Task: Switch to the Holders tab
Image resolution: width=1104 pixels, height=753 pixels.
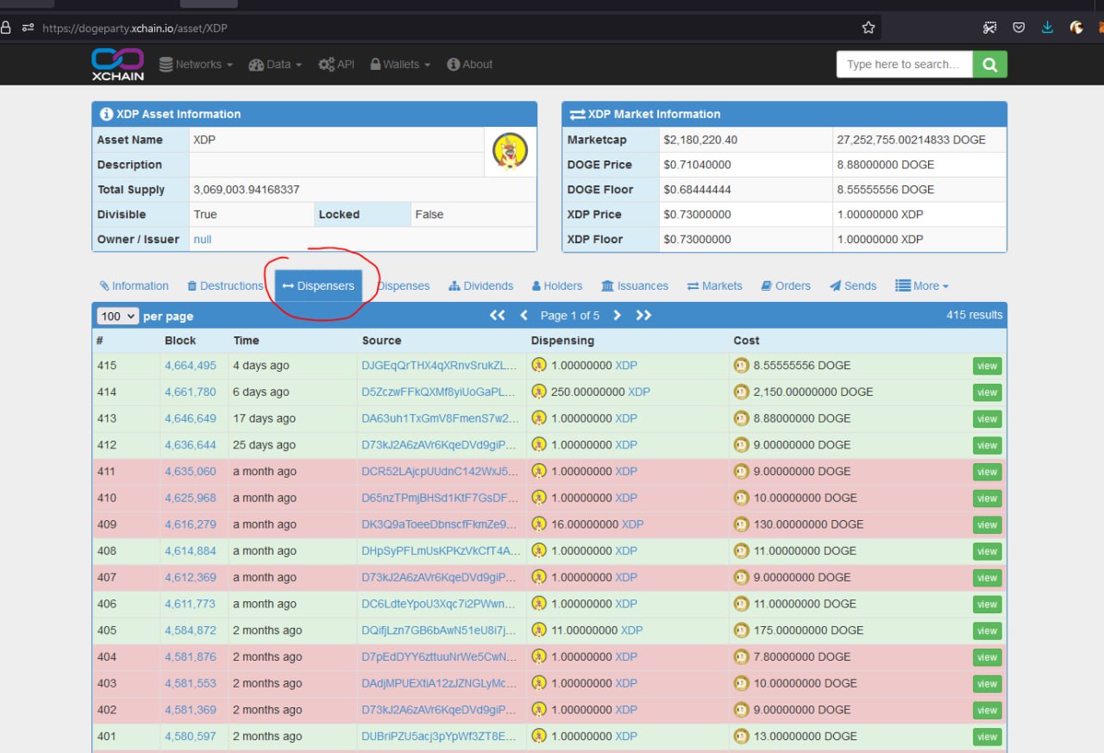Action: click(x=557, y=286)
